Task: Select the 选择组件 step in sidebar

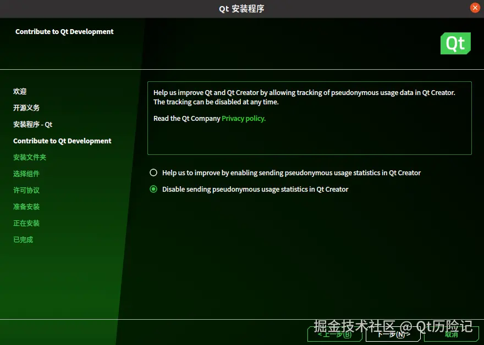Action: (26, 174)
